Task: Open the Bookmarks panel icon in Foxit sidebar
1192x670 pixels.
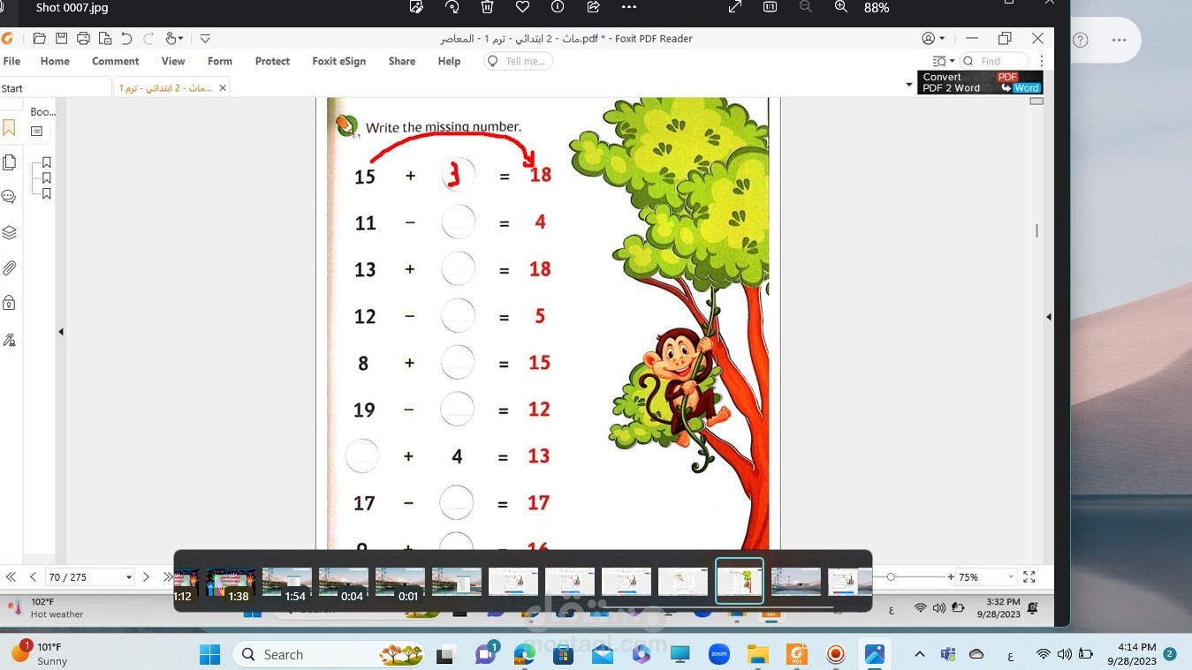Action: pyautogui.click(x=9, y=128)
